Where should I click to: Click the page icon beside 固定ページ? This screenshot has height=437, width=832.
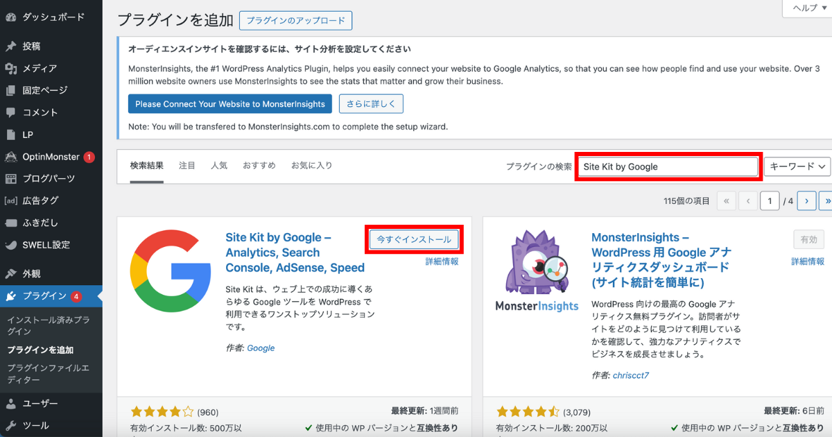(x=11, y=91)
